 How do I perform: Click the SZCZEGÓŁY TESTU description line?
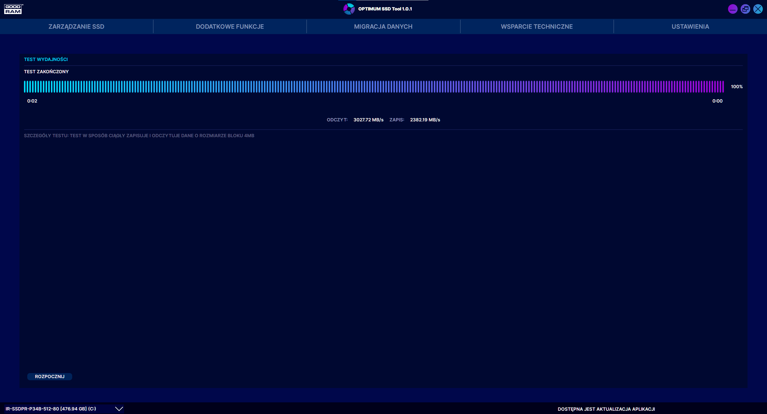[x=139, y=136]
